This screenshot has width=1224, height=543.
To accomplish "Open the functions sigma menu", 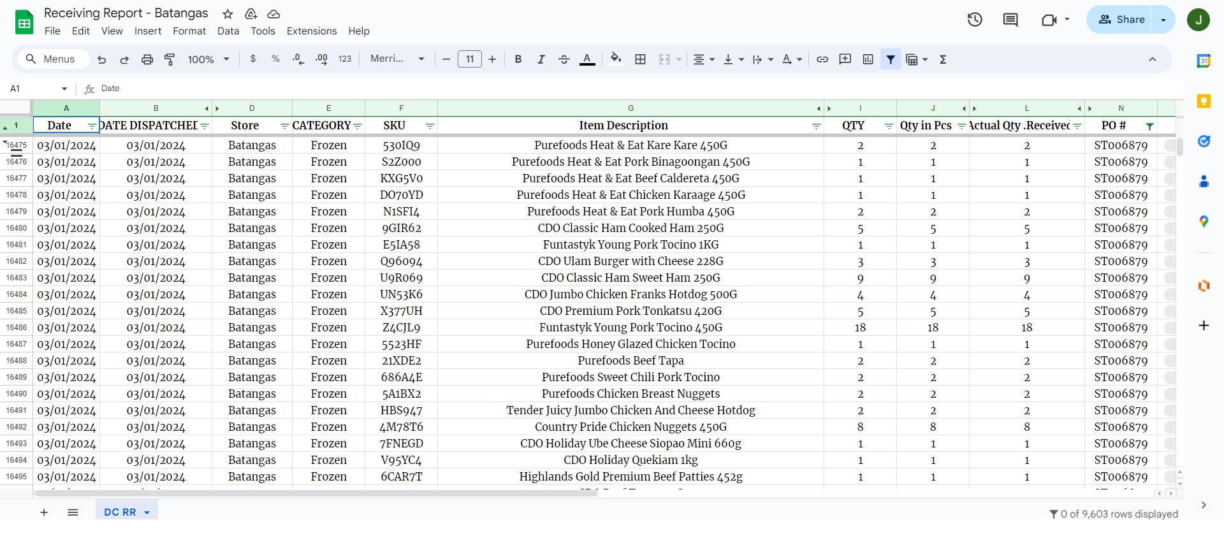I will click(x=943, y=59).
